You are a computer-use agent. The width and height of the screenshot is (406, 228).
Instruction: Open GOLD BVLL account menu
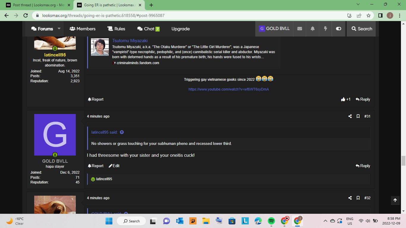point(274,29)
